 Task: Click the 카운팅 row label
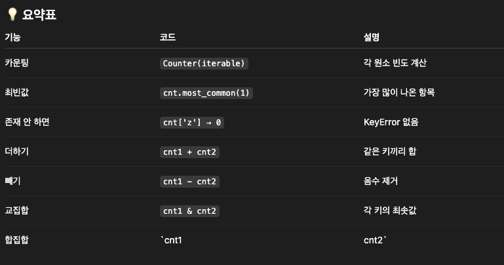pos(17,63)
